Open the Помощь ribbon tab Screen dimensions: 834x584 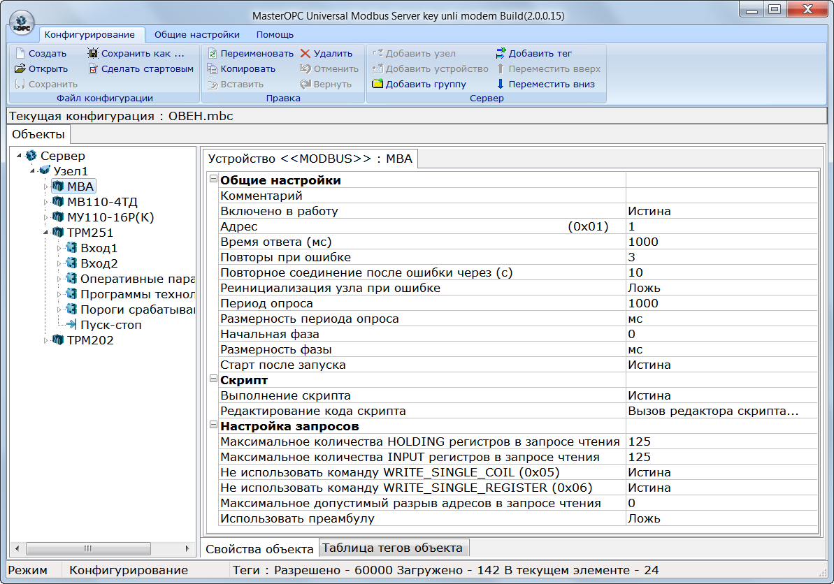[x=275, y=34]
